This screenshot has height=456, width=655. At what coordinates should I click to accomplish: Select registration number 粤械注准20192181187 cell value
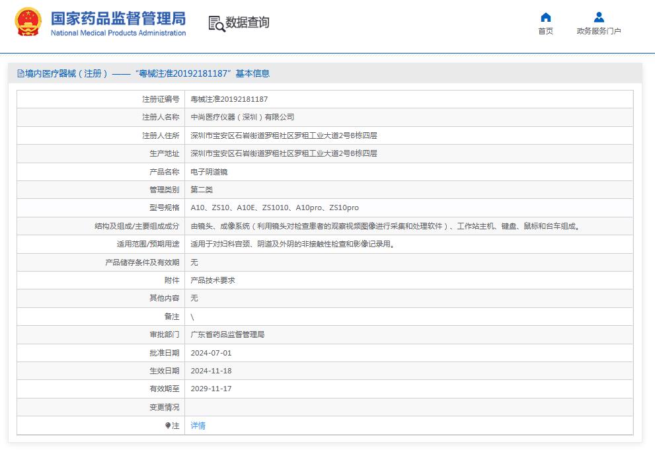[229, 99]
